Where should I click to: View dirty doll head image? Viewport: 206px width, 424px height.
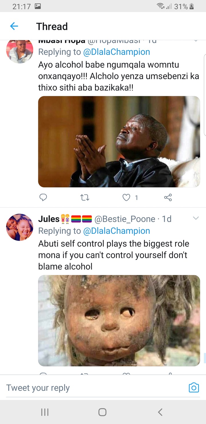point(119,321)
